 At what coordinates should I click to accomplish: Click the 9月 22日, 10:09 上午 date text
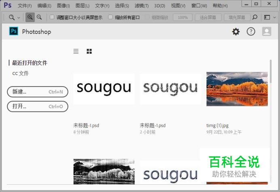224,132
